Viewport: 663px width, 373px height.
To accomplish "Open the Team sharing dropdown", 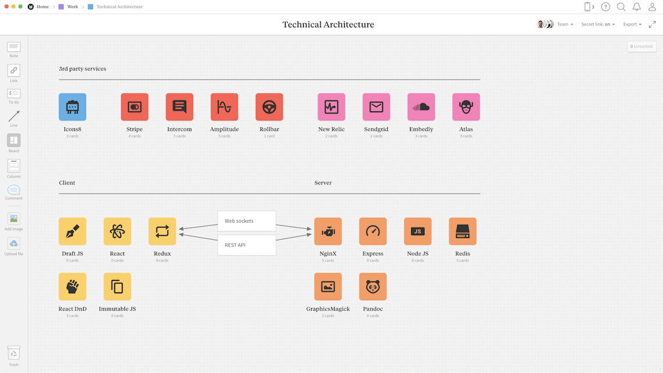I will (x=565, y=24).
